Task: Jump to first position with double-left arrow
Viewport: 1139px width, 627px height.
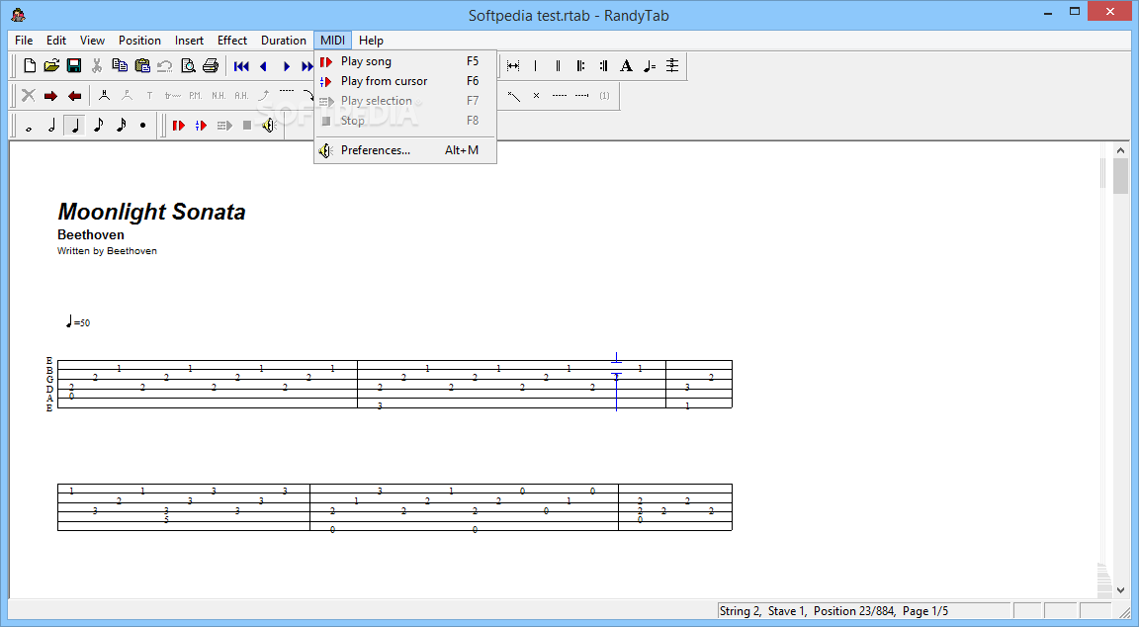Action: (242, 67)
